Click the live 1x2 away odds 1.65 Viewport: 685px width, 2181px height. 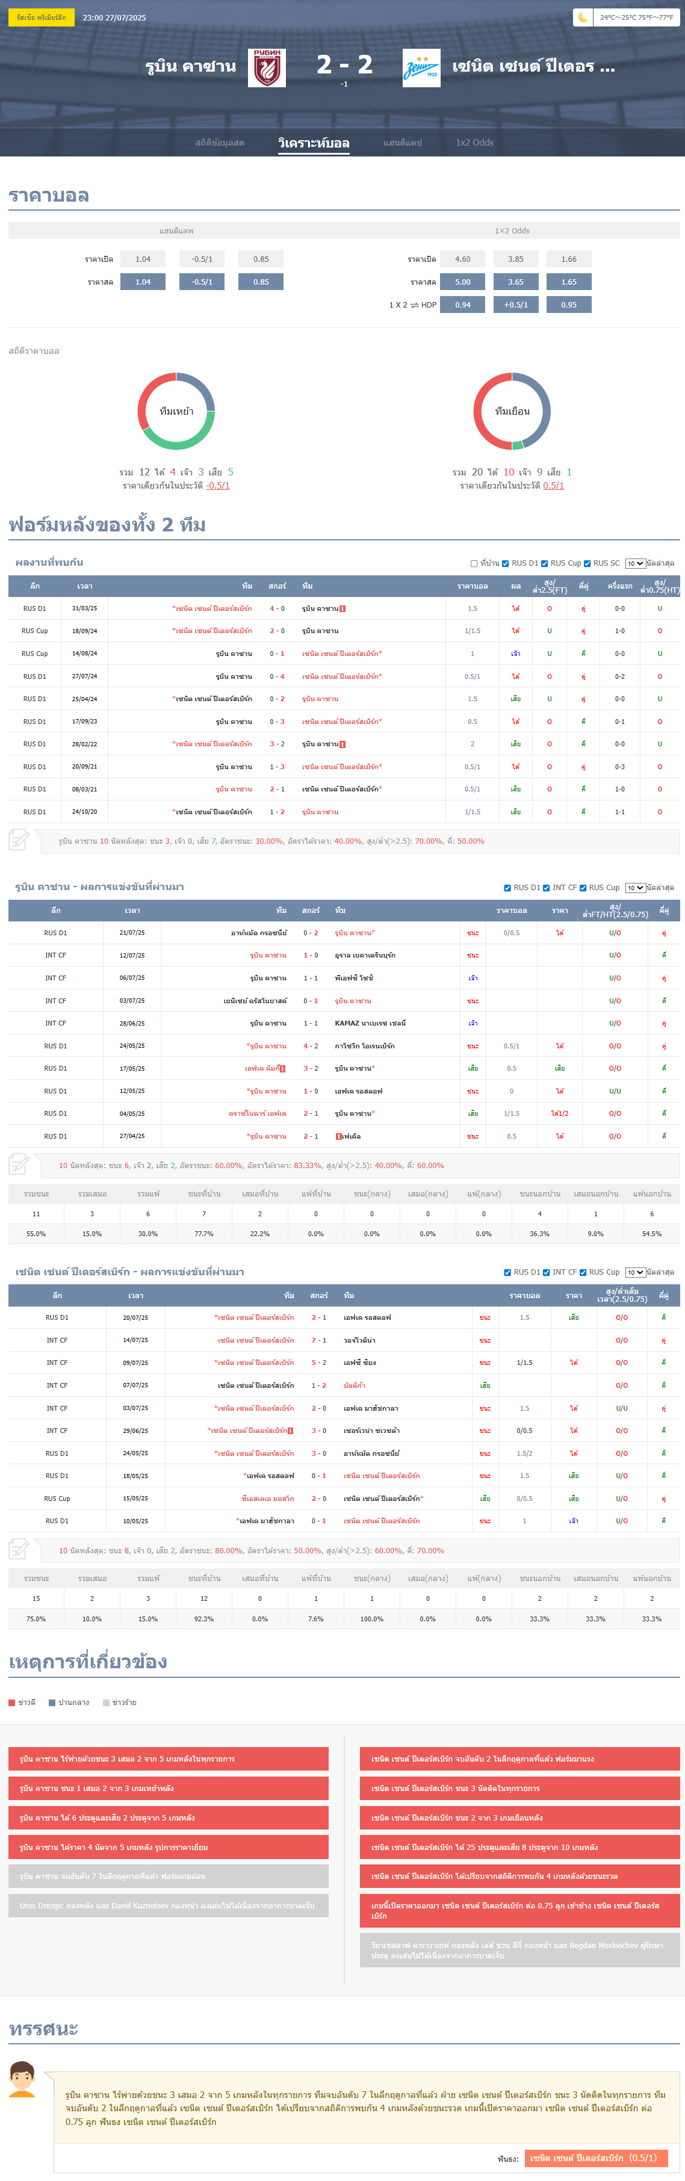569,282
